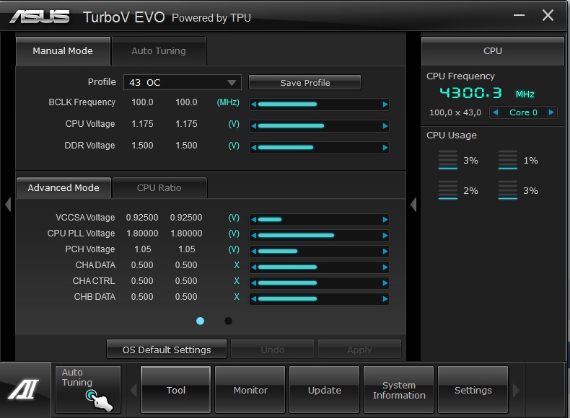
Task: Decrease CHA CTRL with left arrow
Action: click(254, 283)
